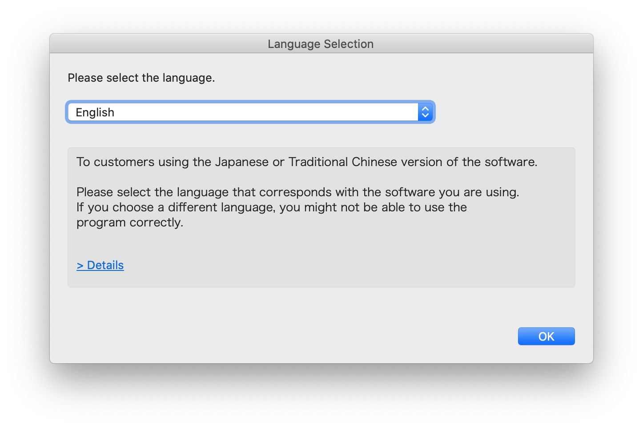643x429 pixels.
Task: Click the blue stepper control beside the dropdown
Action: pyautogui.click(x=425, y=112)
